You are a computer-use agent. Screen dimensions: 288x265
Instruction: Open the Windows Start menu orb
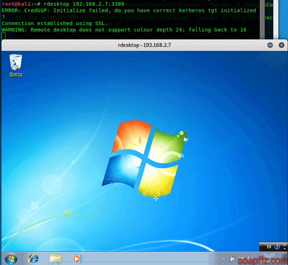click(11, 259)
